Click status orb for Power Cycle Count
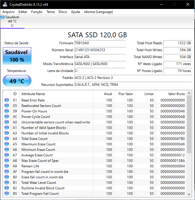 [x=7, y=116]
